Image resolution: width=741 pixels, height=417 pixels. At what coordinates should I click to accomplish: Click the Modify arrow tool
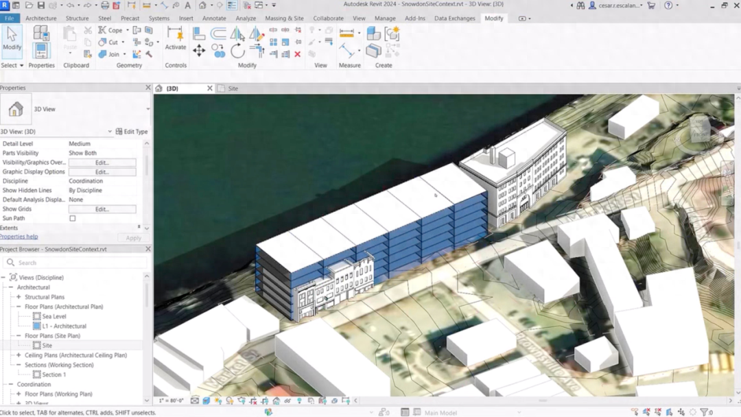click(x=12, y=38)
